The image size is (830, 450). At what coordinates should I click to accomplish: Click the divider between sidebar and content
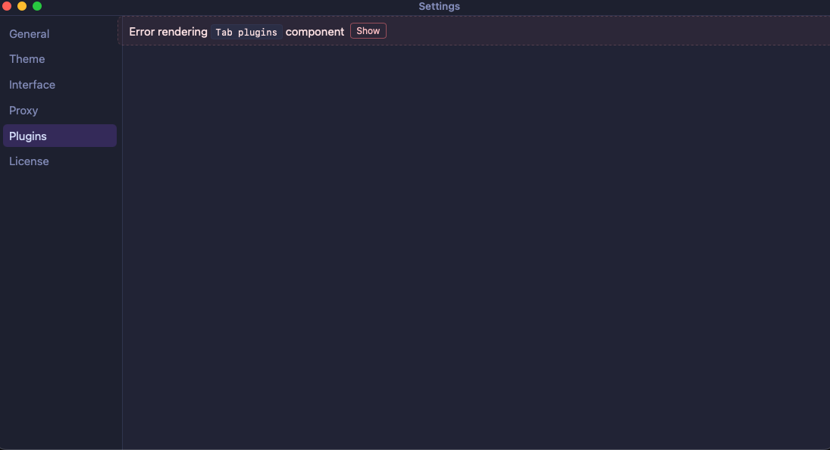coord(122,242)
